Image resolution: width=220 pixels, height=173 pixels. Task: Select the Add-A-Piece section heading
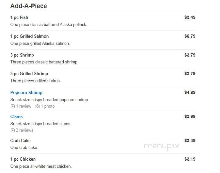[29, 6]
